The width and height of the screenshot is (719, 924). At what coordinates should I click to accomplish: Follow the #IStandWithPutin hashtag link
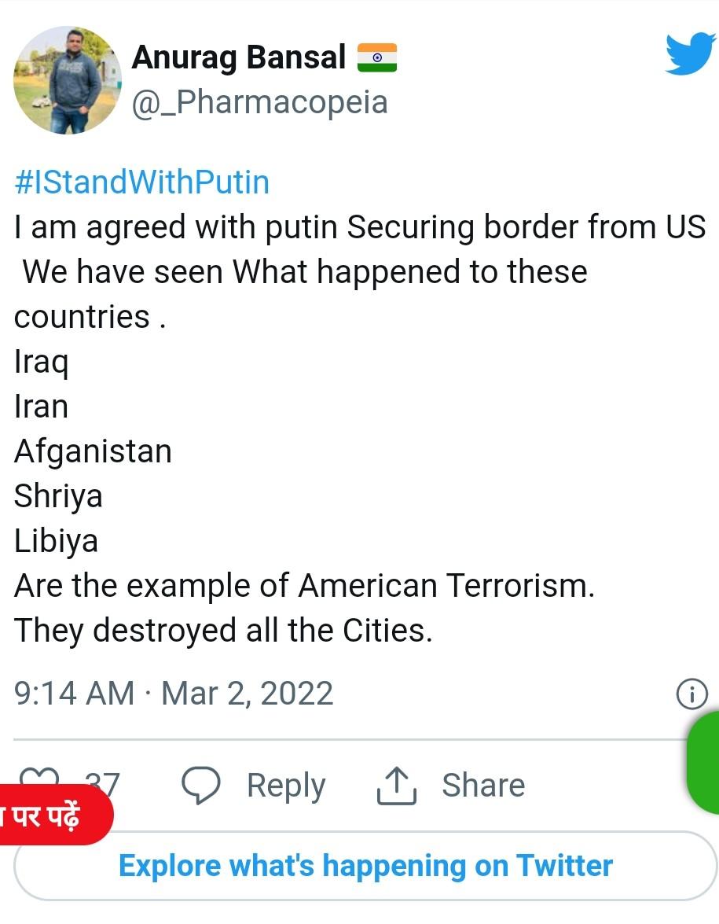click(x=142, y=182)
